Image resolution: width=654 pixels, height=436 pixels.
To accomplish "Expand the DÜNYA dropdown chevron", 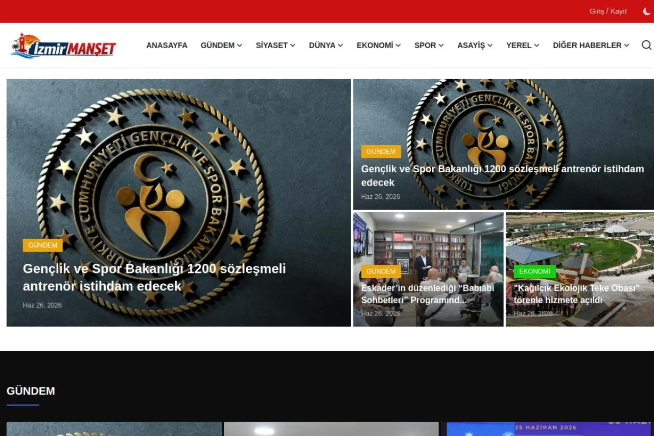I will (x=340, y=45).
